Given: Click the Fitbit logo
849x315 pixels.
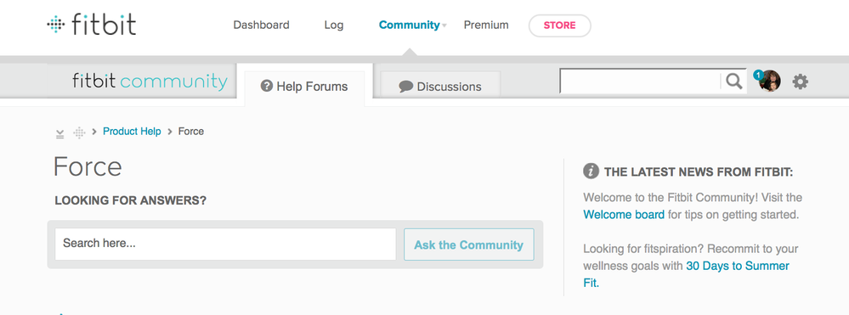Looking at the screenshot, I should pos(91,25).
